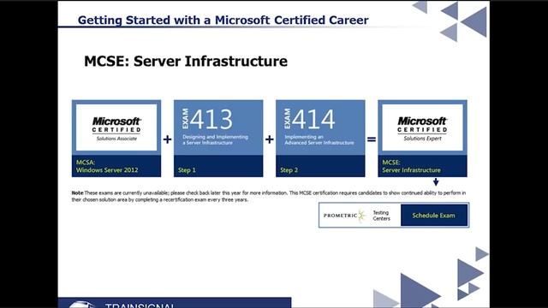Open the Exam 414 Step 2 tile
This screenshot has width=548, height=308.
pos(320,139)
